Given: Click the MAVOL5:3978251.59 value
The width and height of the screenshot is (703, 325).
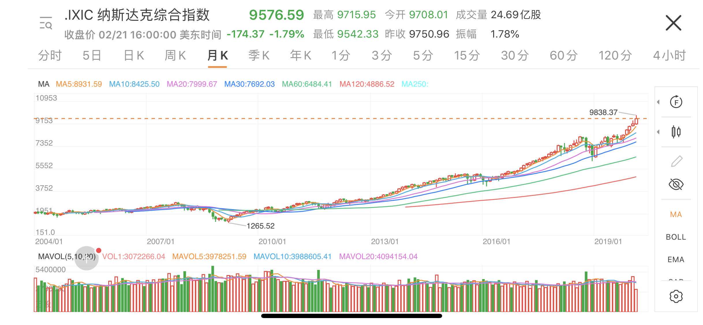Looking at the screenshot, I should [209, 257].
